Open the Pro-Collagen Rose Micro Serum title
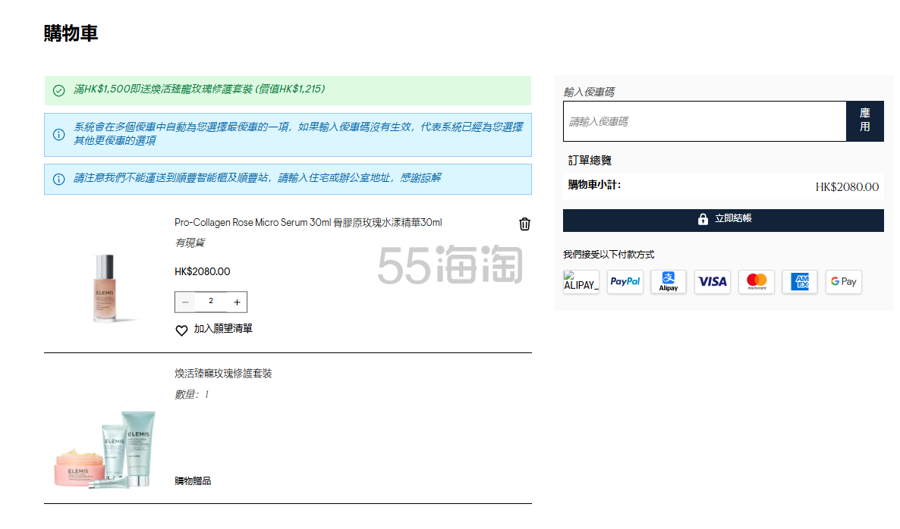900x529 pixels. pos(308,223)
